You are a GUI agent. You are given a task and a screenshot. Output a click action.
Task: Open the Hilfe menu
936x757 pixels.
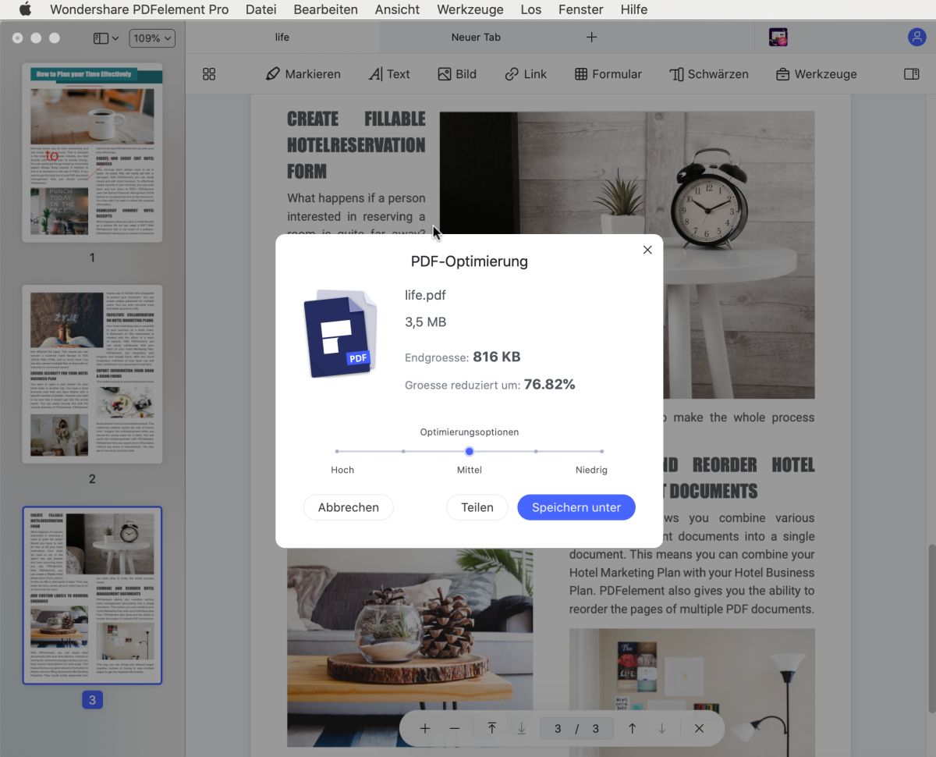coord(634,9)
